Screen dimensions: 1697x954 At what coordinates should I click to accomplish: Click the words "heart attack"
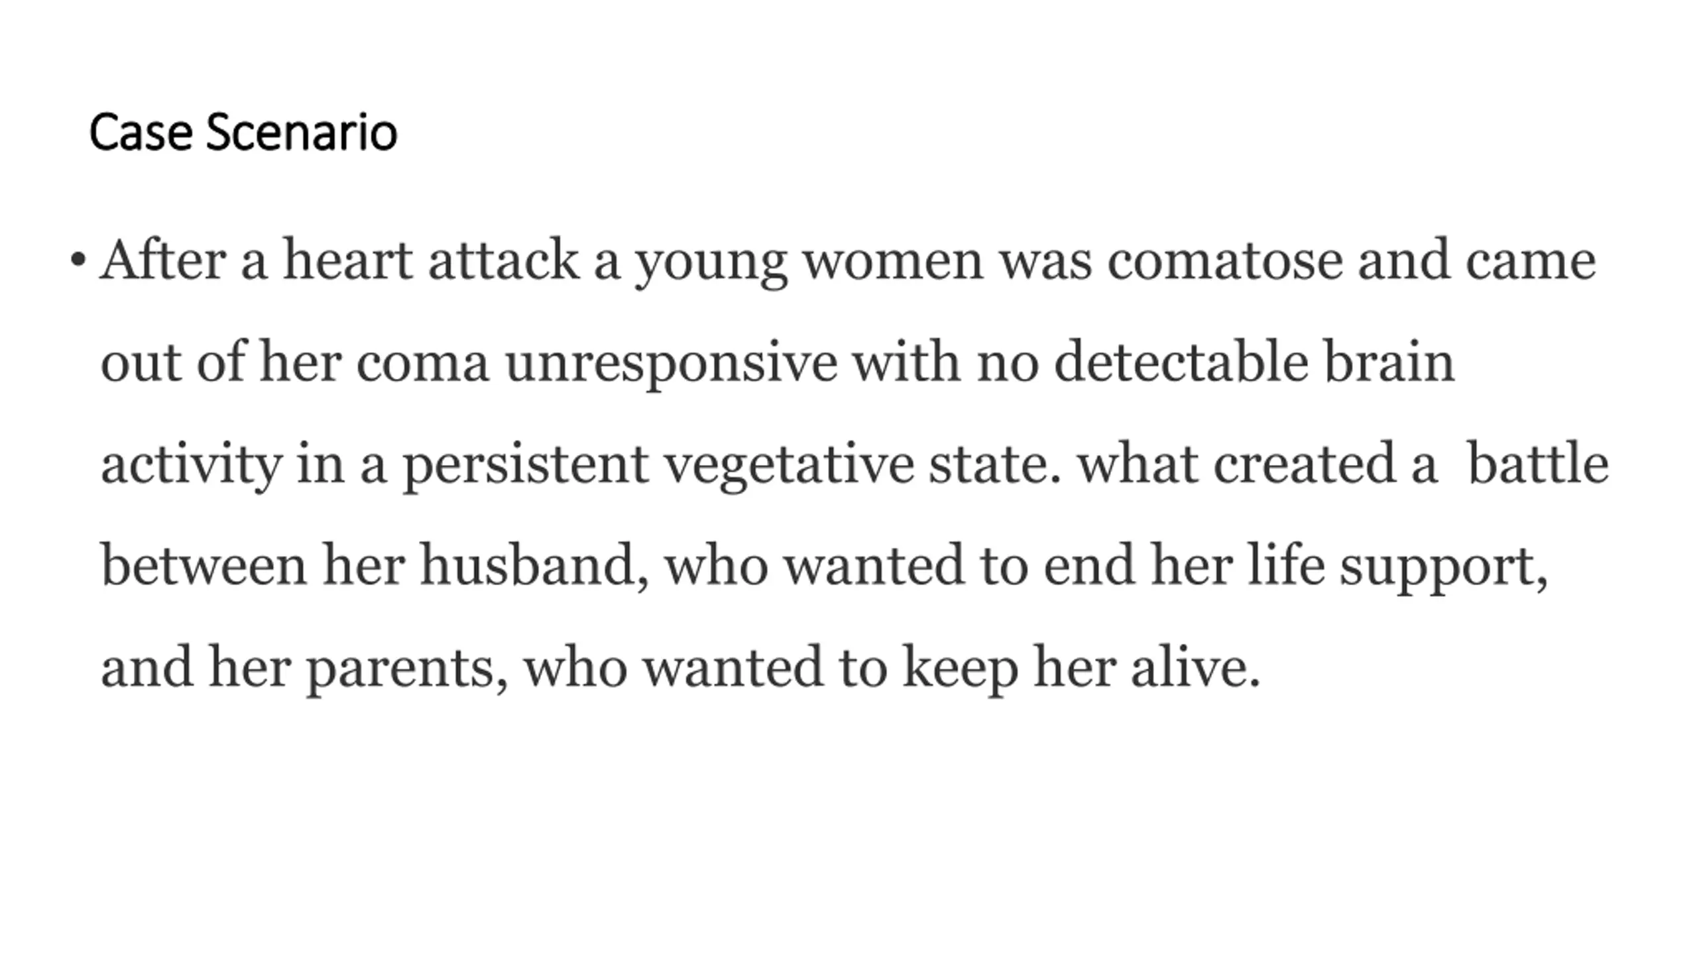pos(431,260)
